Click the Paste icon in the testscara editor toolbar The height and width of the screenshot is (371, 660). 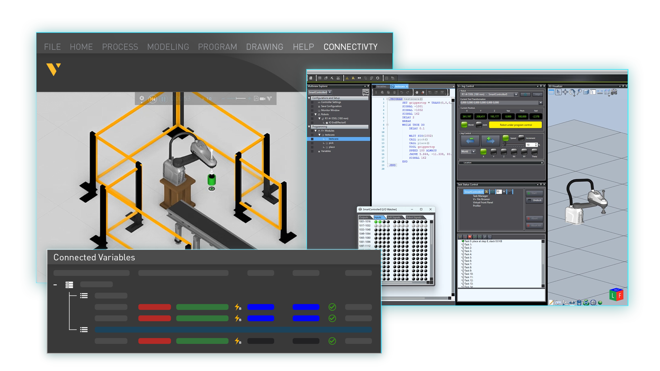(x=388, y=92)
